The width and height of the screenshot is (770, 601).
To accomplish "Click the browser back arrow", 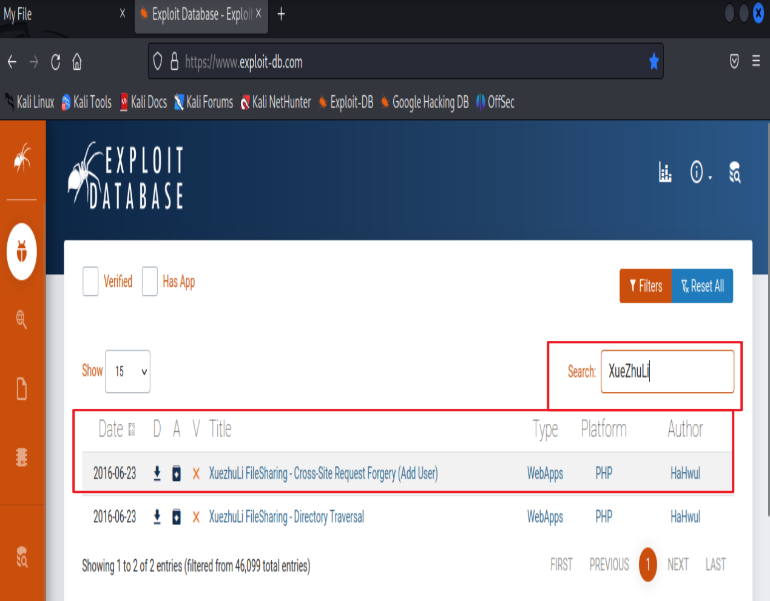I will coord(12,61).
